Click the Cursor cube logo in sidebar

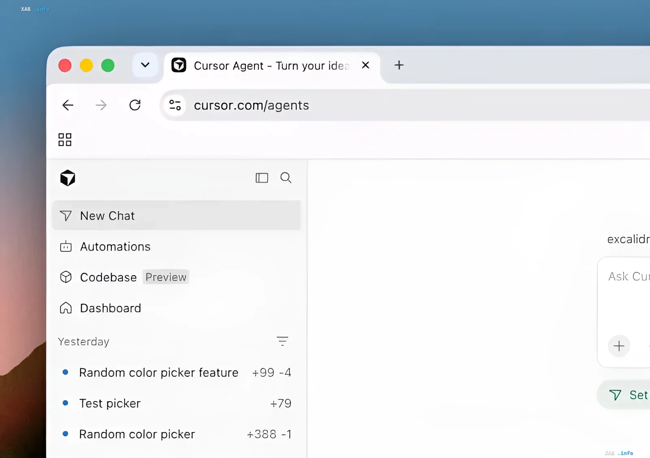68,178
